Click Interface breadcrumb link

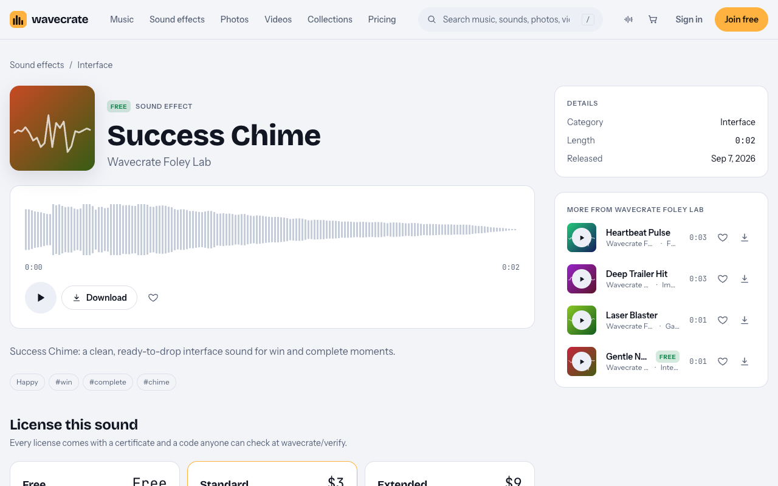95,65
